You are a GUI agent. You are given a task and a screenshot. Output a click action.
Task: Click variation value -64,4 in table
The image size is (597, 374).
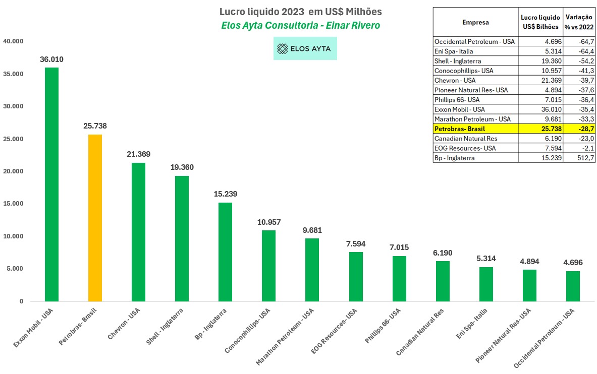click(586, 51)
